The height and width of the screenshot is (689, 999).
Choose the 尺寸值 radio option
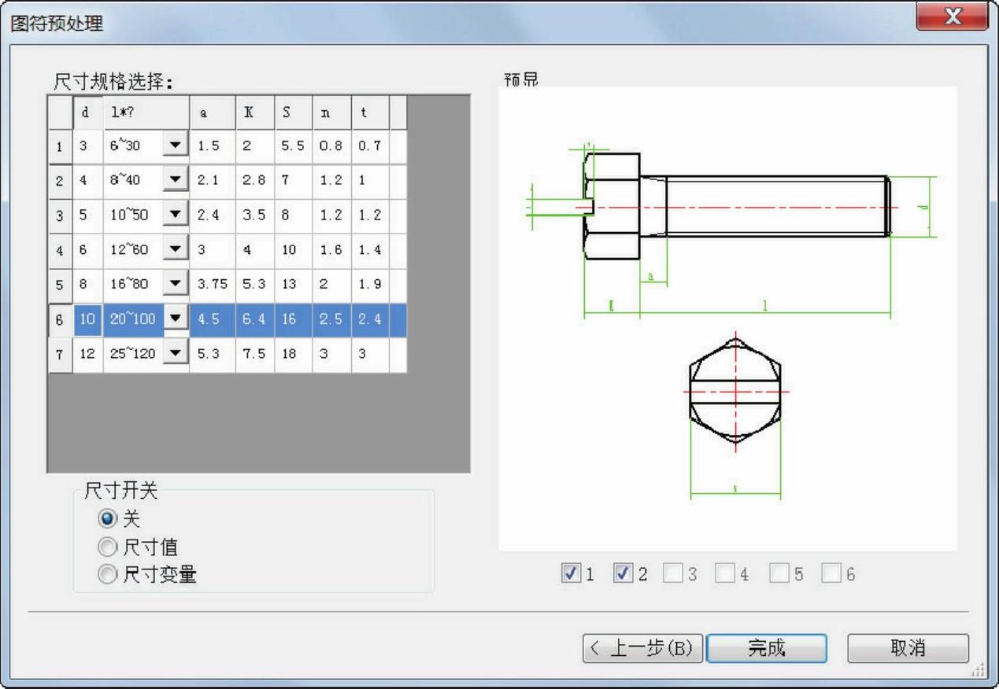pos(107,547)
